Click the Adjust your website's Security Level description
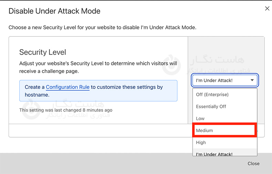The width and height of the screenshot is (272, 174). (x=98, y=67)
